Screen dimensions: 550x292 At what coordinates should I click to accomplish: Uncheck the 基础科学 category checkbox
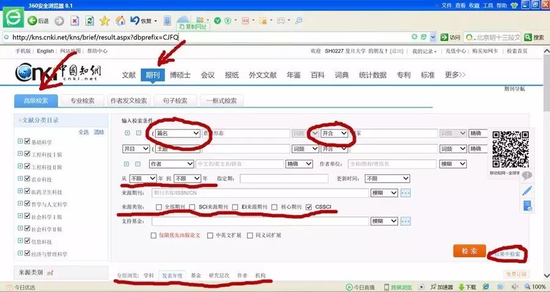28,141
